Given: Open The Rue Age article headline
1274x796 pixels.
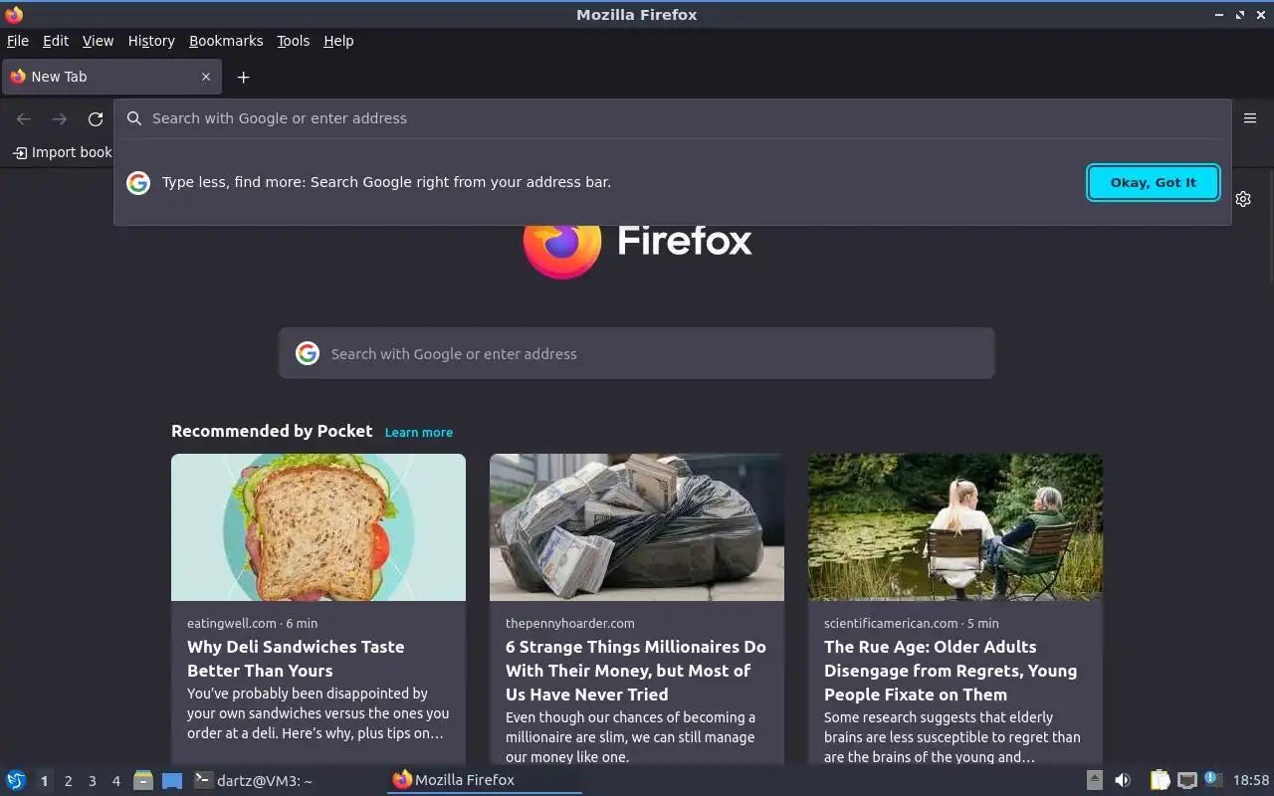Looking at the screenshot, I should tap(951, 671).
